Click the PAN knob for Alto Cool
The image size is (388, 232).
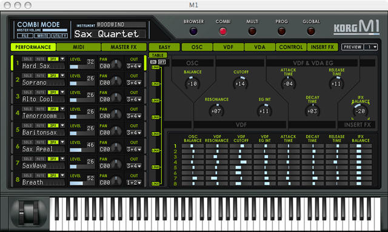[116, 98]
